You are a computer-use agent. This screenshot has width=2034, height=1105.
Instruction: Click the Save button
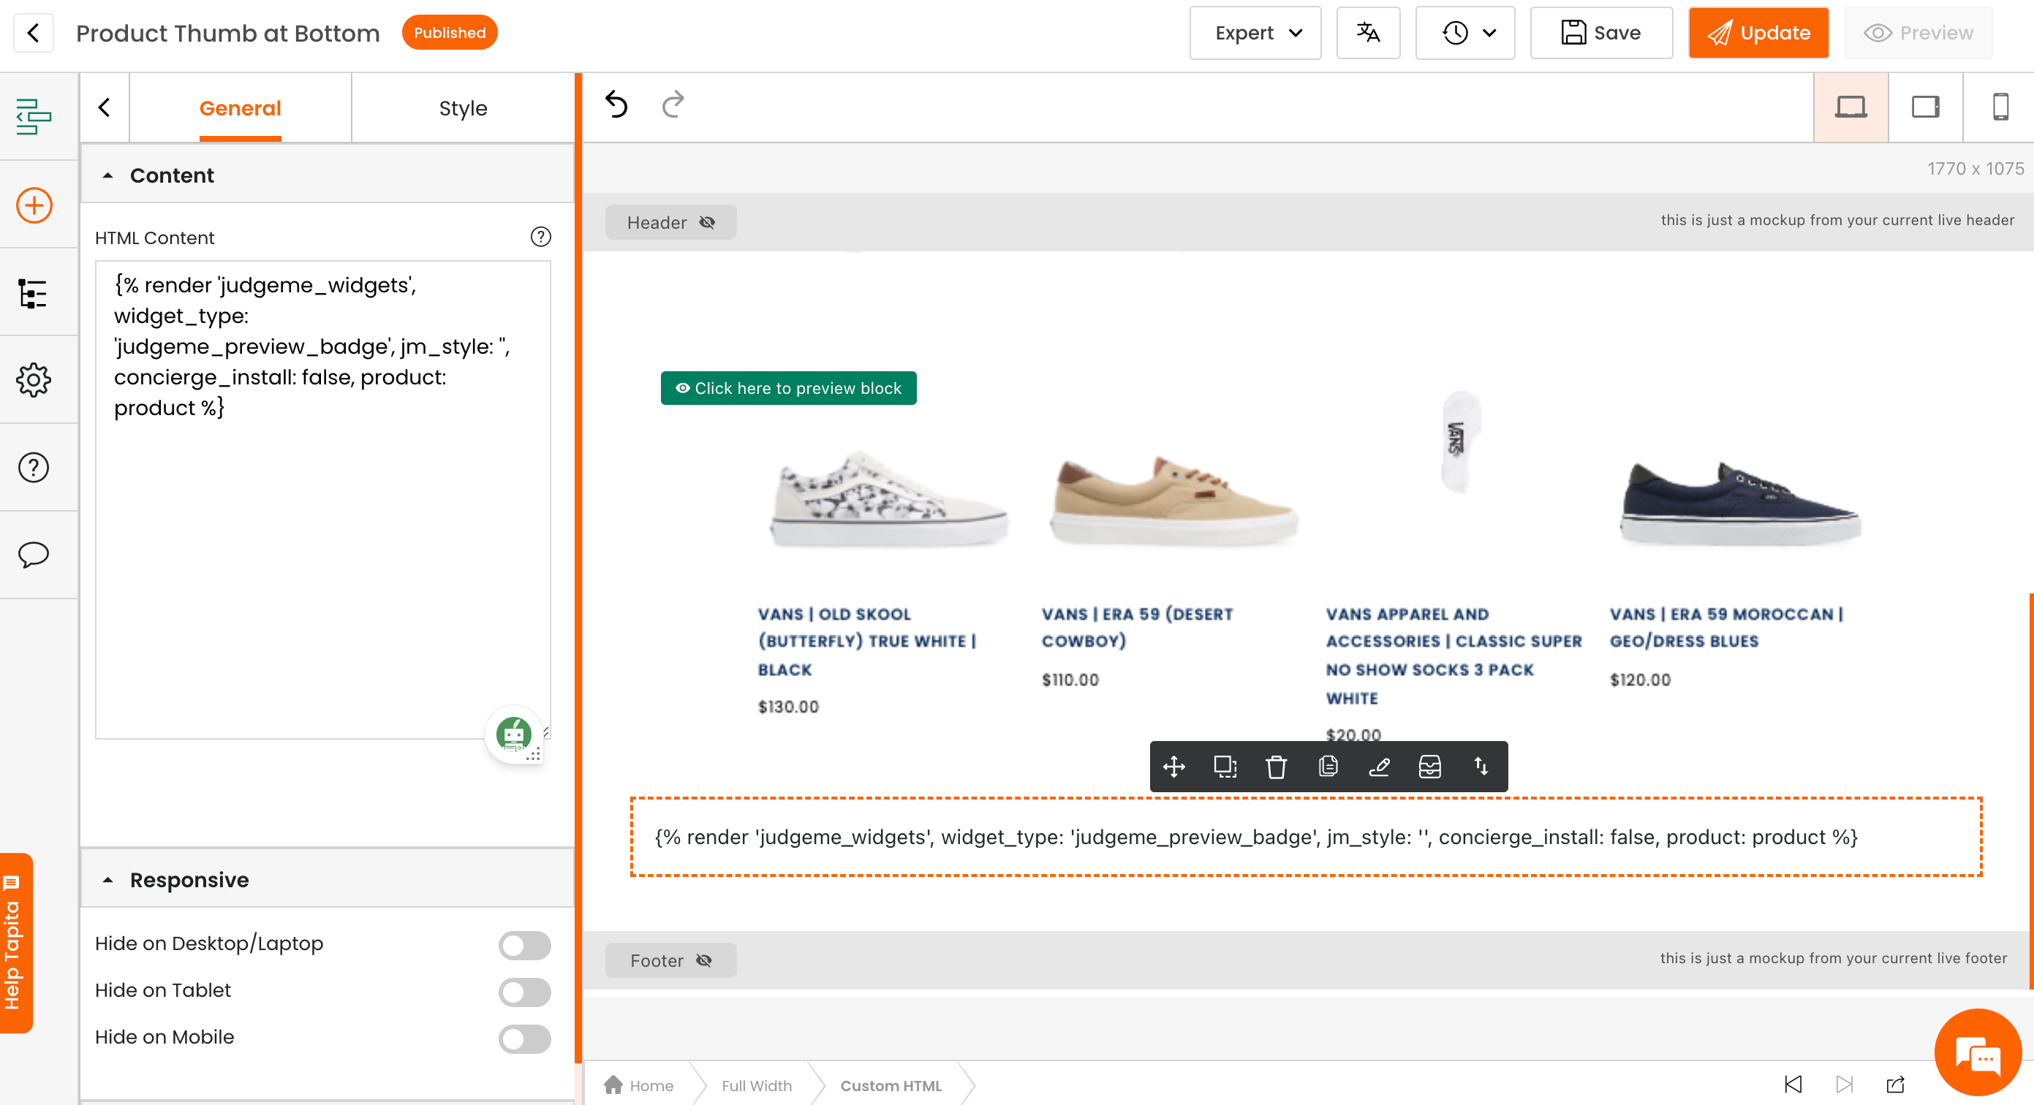coord(1601,33)
